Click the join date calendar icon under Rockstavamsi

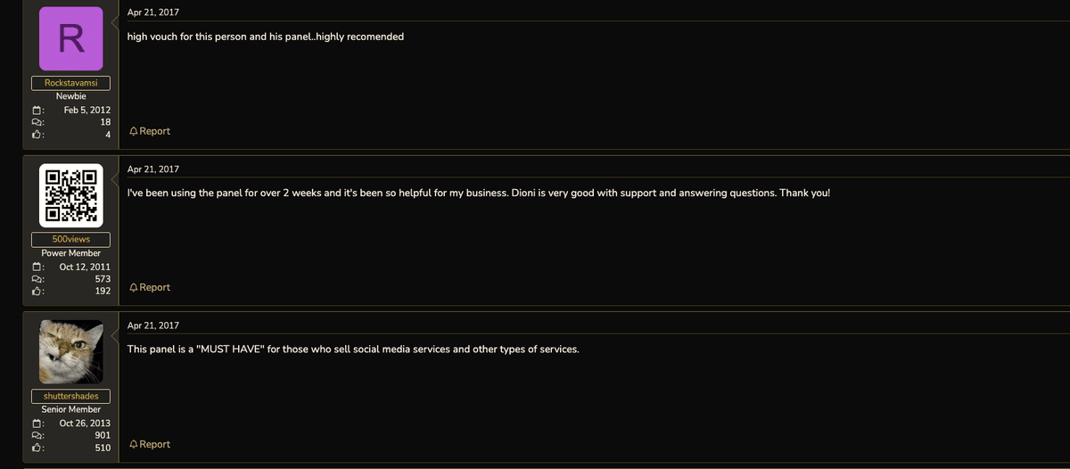[x=37, y=110]
